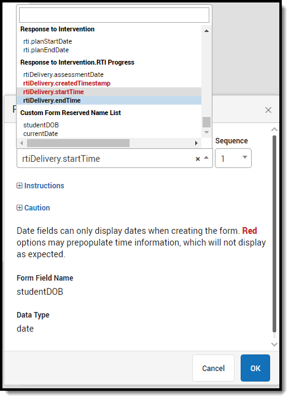Click list horizontal scroll left arrow
The height and width of the screenshot is (400, 291).
pos(21,143)
